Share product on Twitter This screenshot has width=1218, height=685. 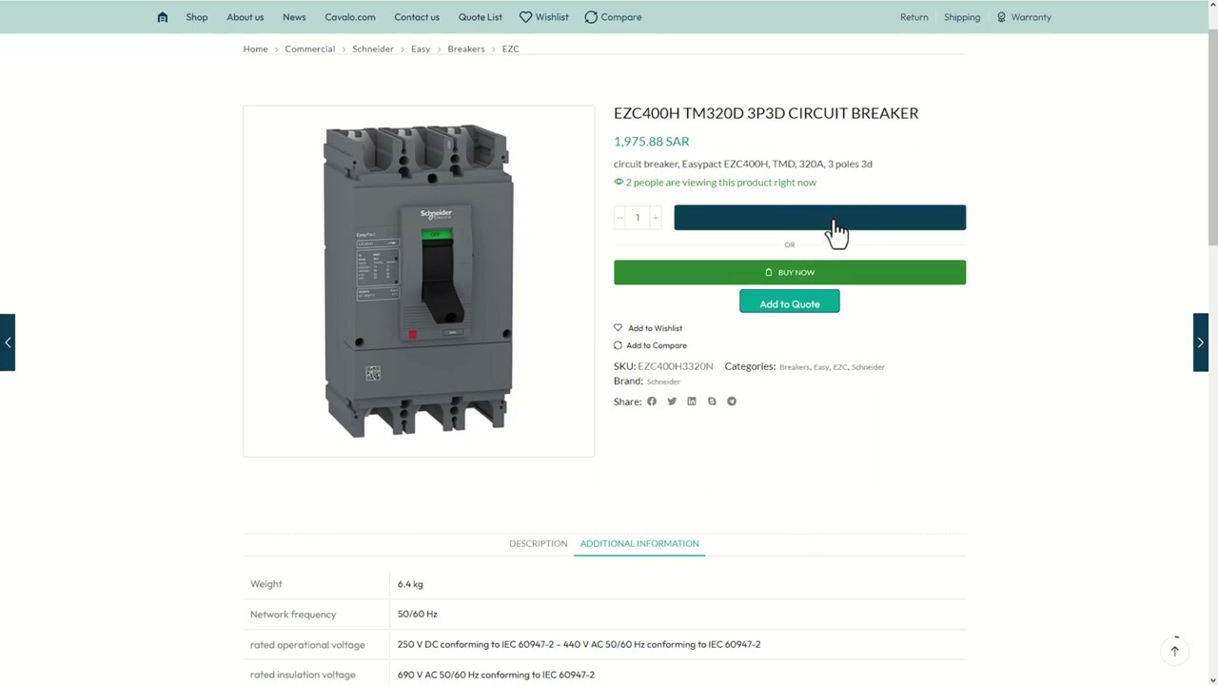[x=672, y=401]
